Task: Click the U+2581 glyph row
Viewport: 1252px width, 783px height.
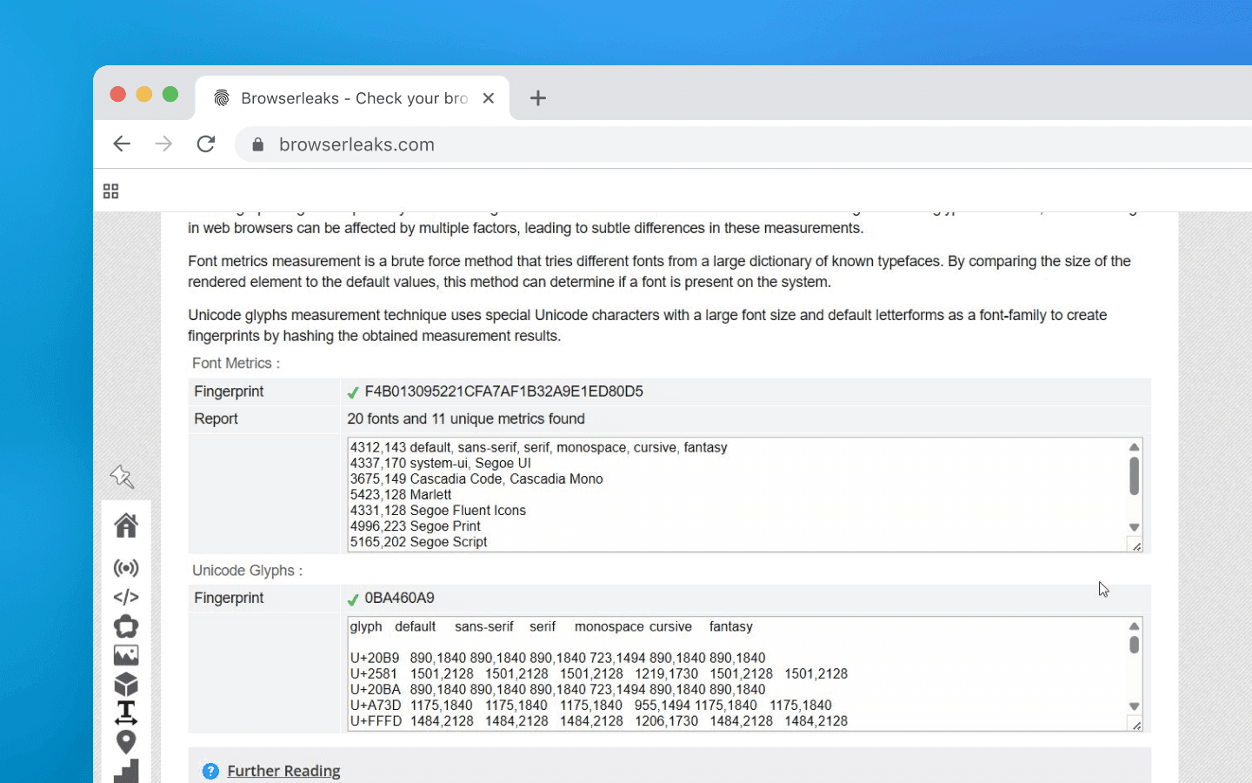Action: coord(599,674)
